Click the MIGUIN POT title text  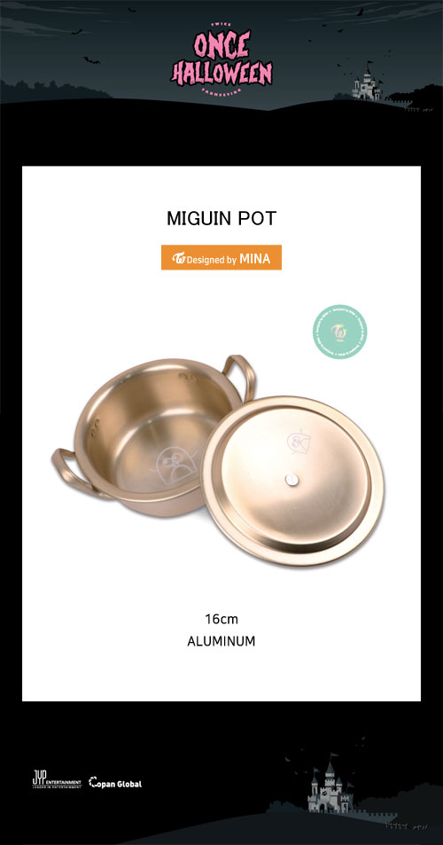pyautogui.click(x=221, y=218)
